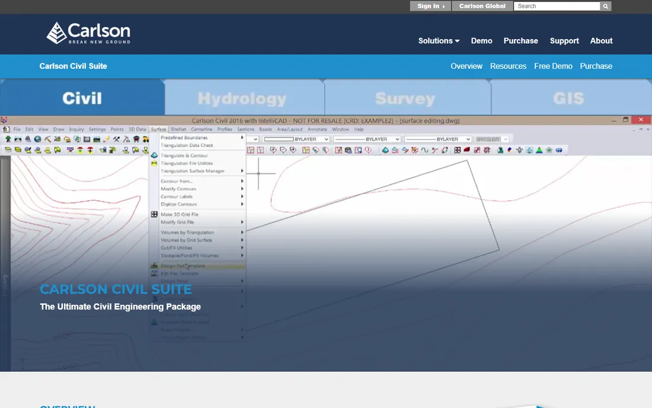The image size is (652, 408).
Task: Expand the Modify Contours submenu arrow
Action: pyautogui.click(x=242, y=189)
